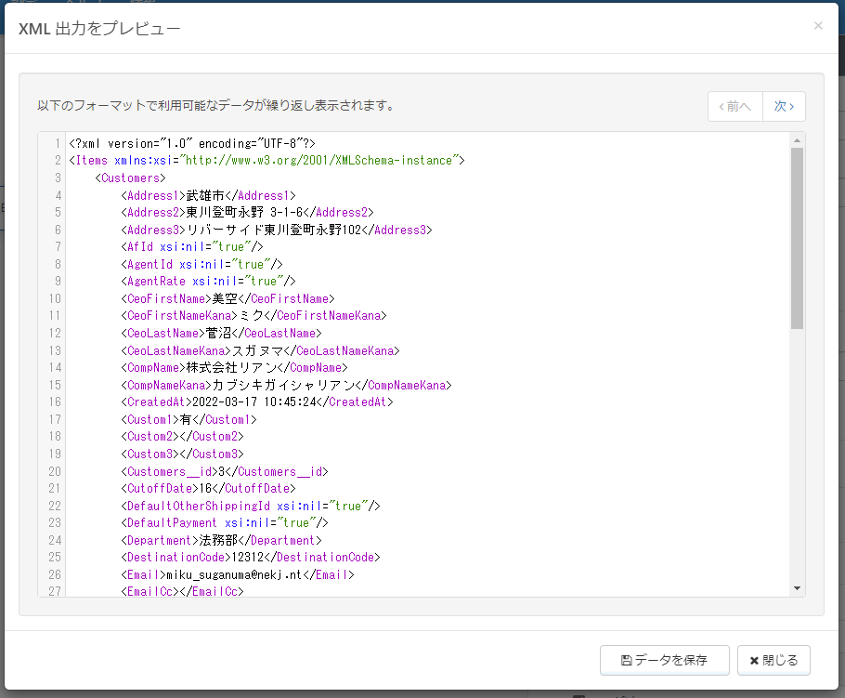Viewport: 845px width, 698px height.
Task: Click the scrollbar down arrow in code view
Action: coord(797,588)
